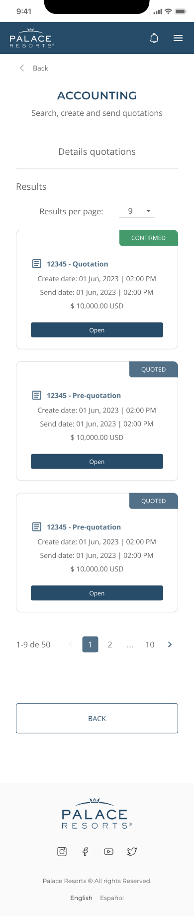The height and width of the screenshot is (917, 194).
Task: Go to the next results page arrow
Action: pos(170,644)
